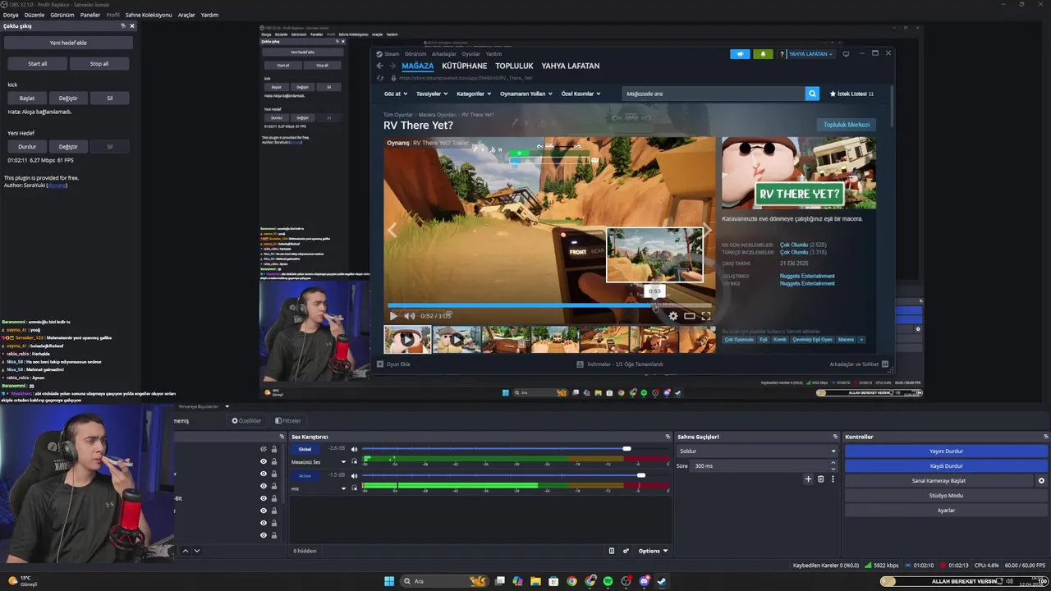Viewport: 1051px width, 591px height.
Task: Open virtual camera settings gear
Action: pos(1041,481)
